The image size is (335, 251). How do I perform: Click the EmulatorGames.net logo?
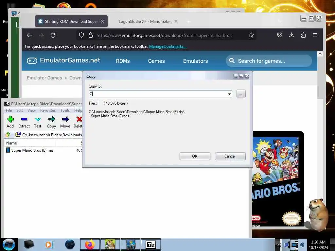click(63, 60)
